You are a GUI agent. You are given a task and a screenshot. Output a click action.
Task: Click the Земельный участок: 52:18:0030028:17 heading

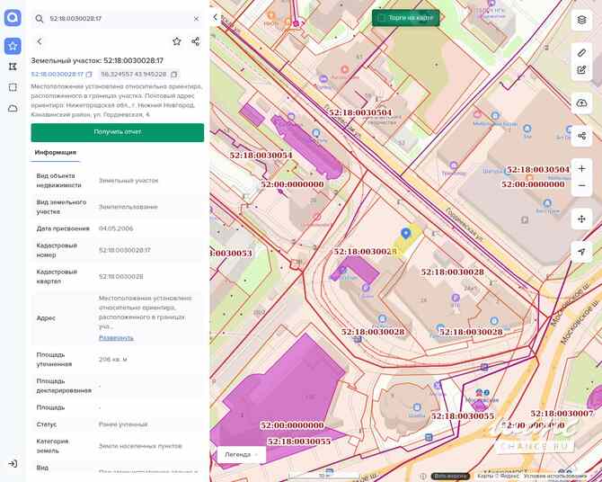(97, 61)
